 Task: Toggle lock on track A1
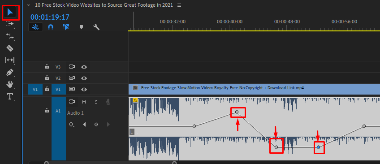[x=47, y=111]
